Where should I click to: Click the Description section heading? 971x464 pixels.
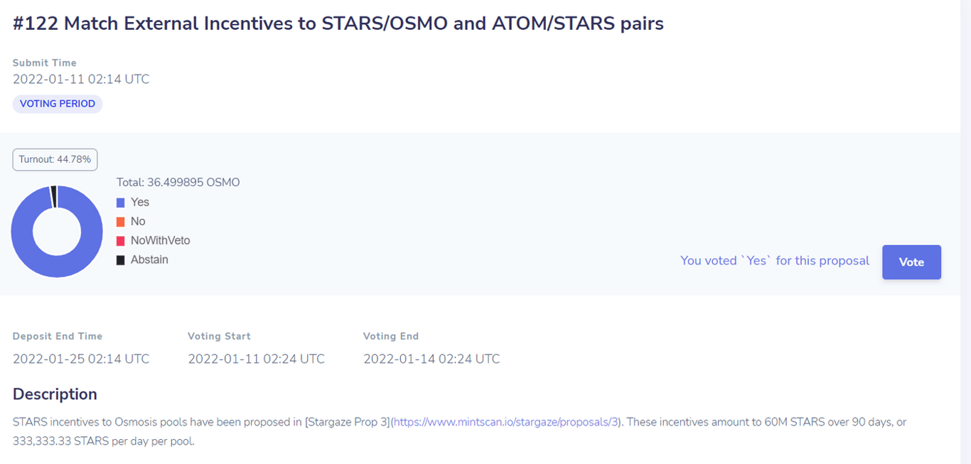[55, 394]
